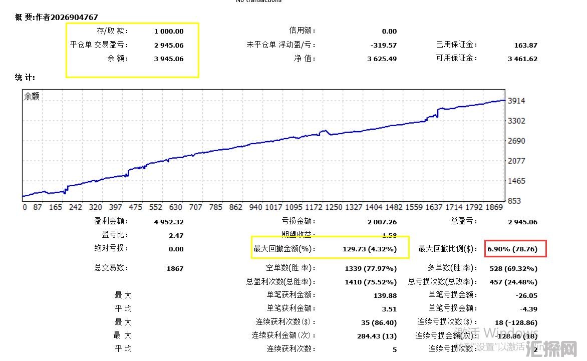
Task: Click the 概要:作者2026904767 heading
Action: tap(57, 17)
